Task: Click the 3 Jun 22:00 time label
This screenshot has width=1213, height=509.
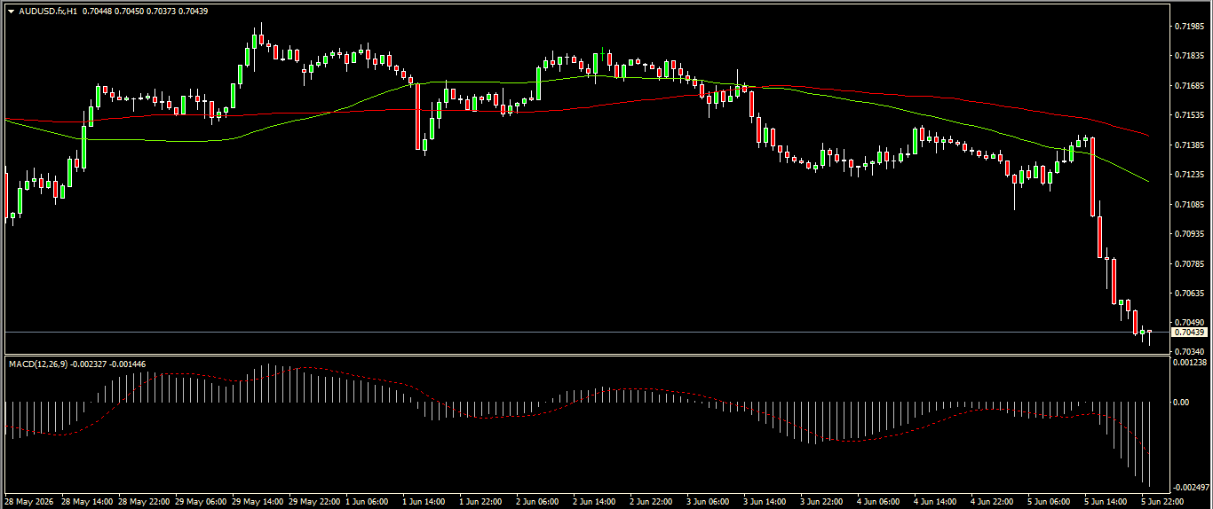Action: (x=822, y=502)
